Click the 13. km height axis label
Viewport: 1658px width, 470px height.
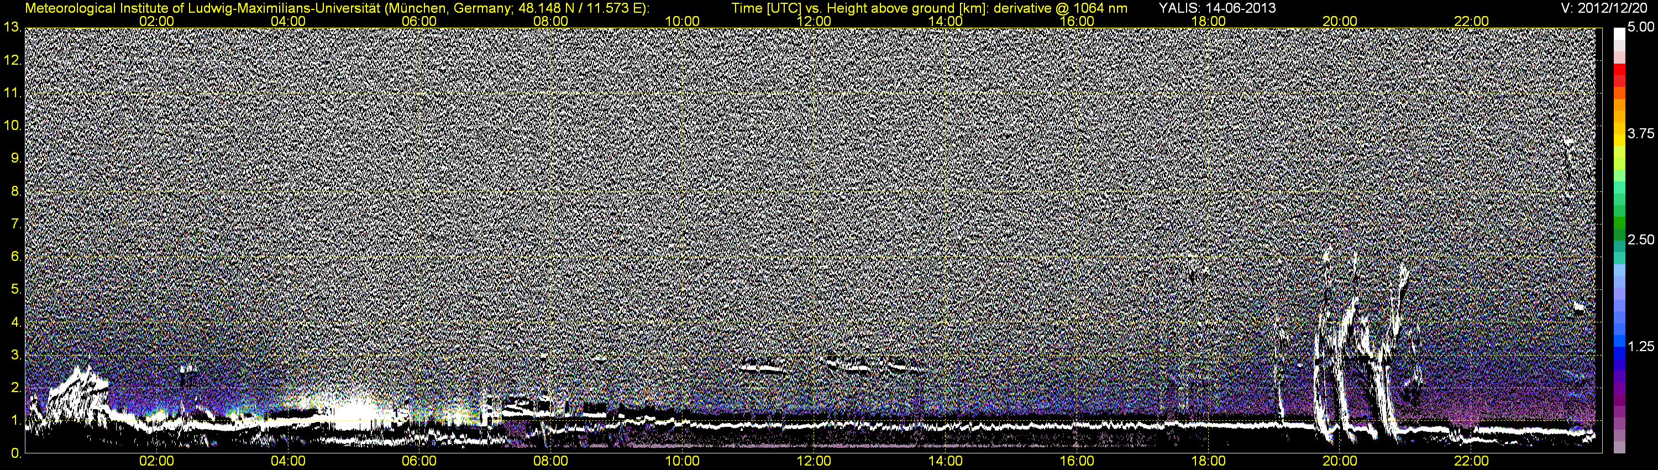[x=12, y=28]
